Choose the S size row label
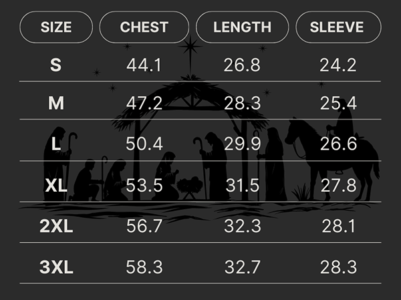 click(56, 65)
